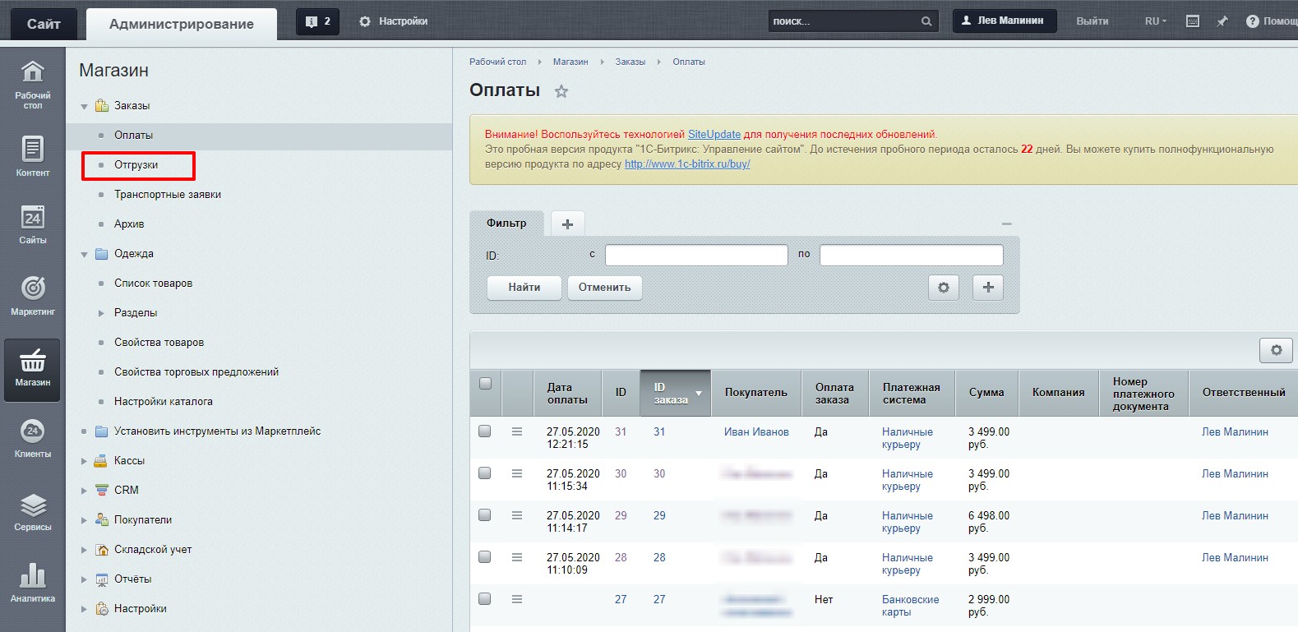Click the Магазин basket icon in sidebar
Image resolution: width=1298 pixels, height=632 pixels.
(x=32, y=369)
